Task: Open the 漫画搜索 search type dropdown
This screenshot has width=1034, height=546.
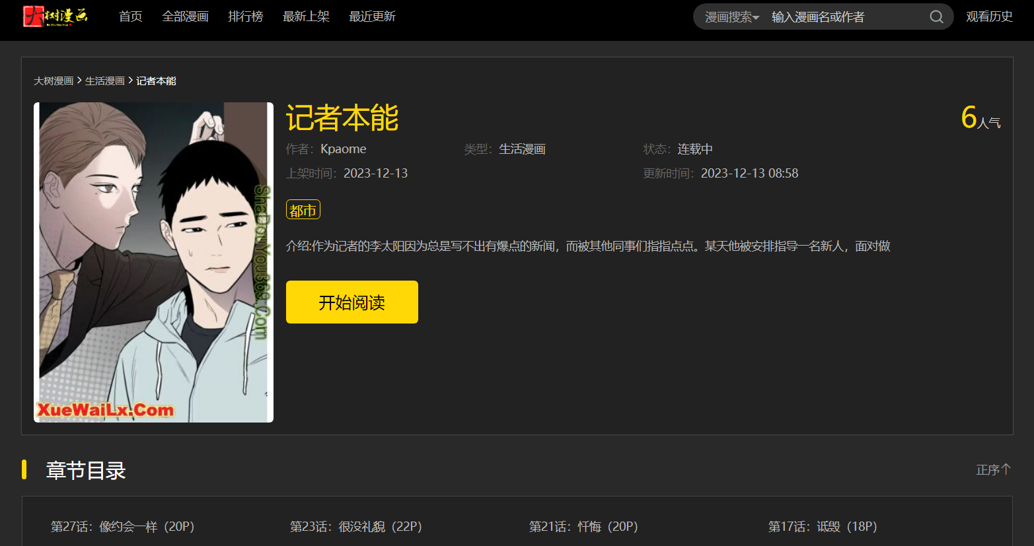Action: (x=731, y=17)
